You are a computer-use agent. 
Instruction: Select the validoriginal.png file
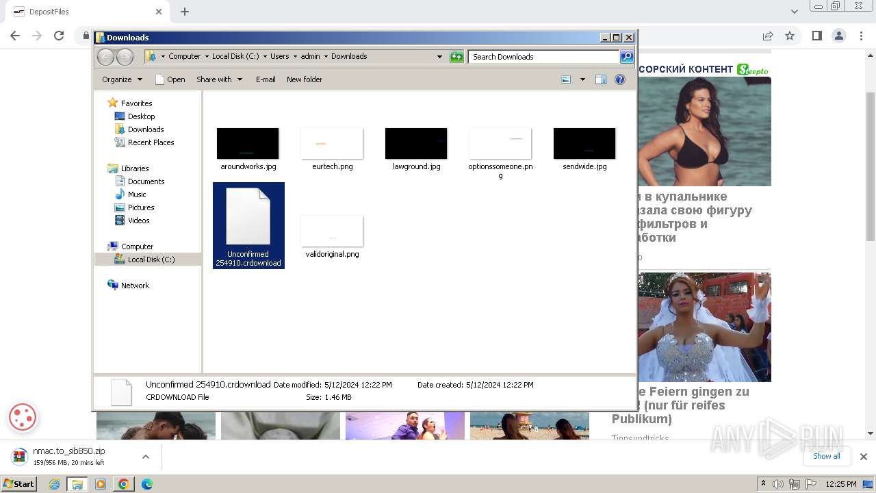coord(332,236)
